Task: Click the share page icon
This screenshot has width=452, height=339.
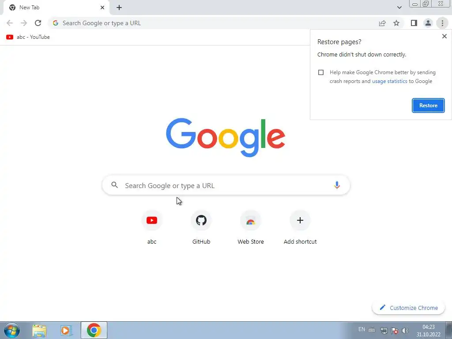Action: pyautogui.click(x=382, y=23)
